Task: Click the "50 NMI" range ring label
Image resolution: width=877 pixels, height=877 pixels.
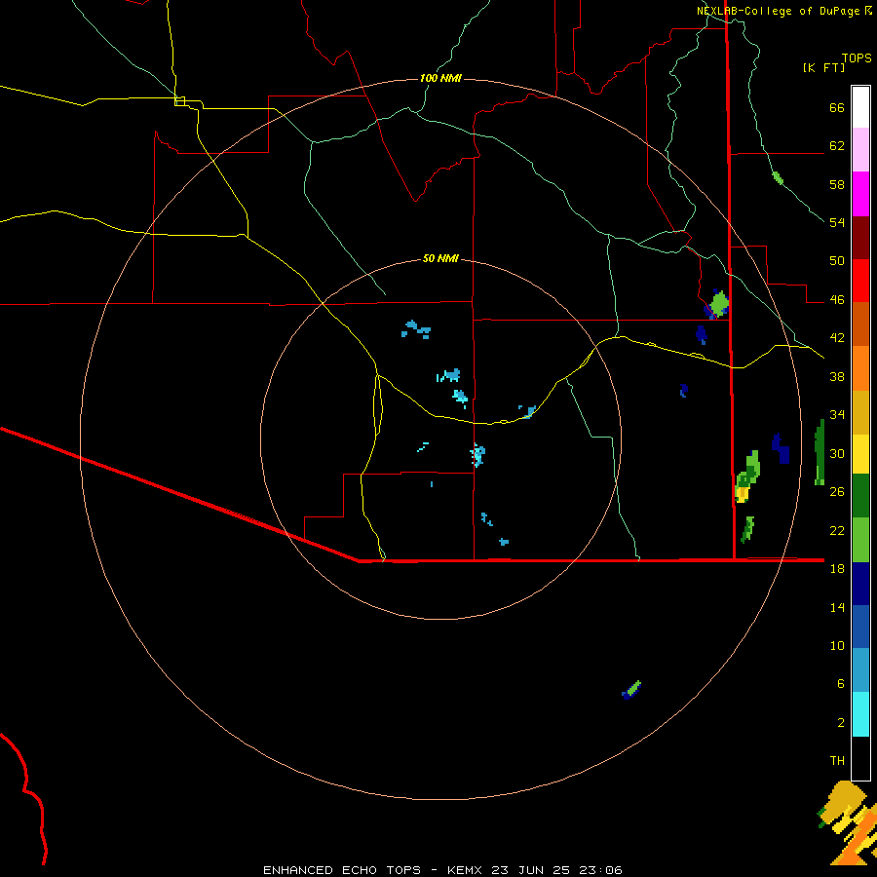Action: [x=440, y=258]
